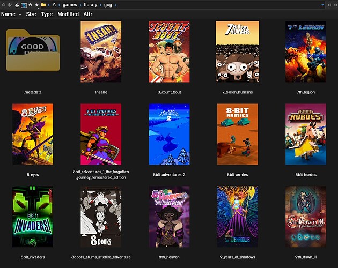This screenshot has height=268, width=338.
Task: Sort by the Type column header
Action: (47, 14)
